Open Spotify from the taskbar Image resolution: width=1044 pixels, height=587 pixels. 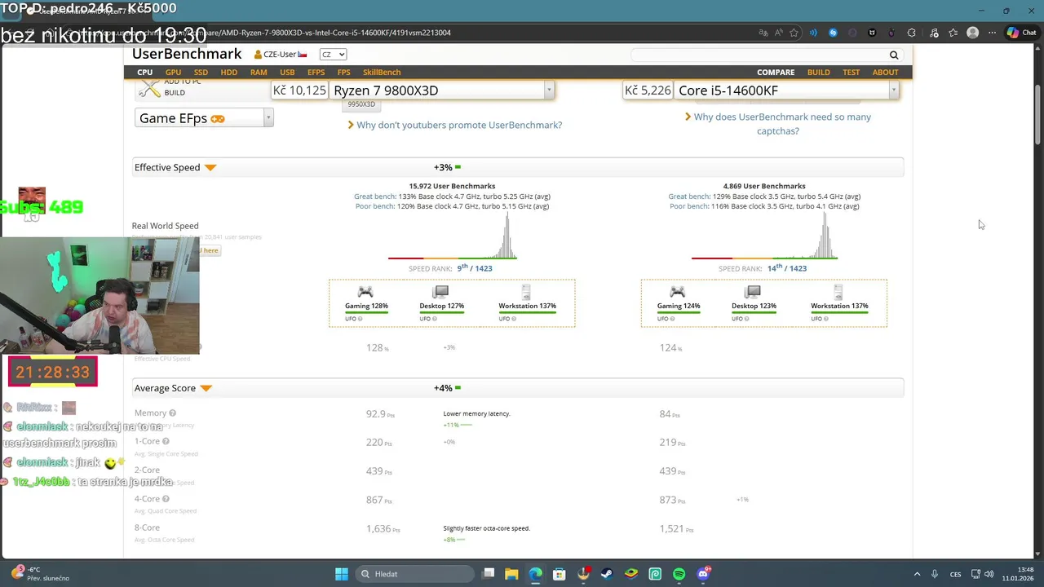pos(679,574)
